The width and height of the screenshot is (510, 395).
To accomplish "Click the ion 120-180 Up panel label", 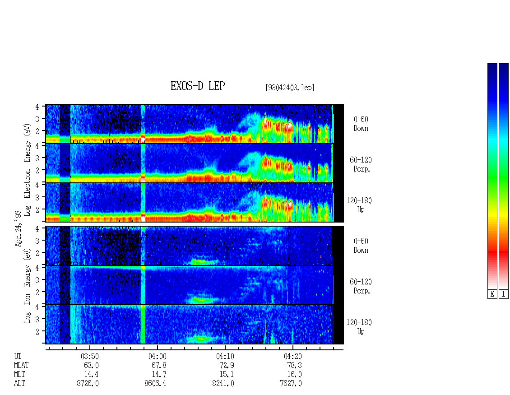I will tap(359, 327).
